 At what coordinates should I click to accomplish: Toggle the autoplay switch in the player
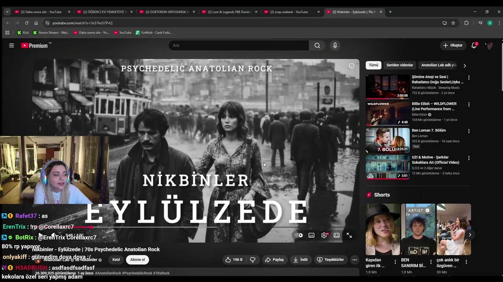[x=300, y=235]
